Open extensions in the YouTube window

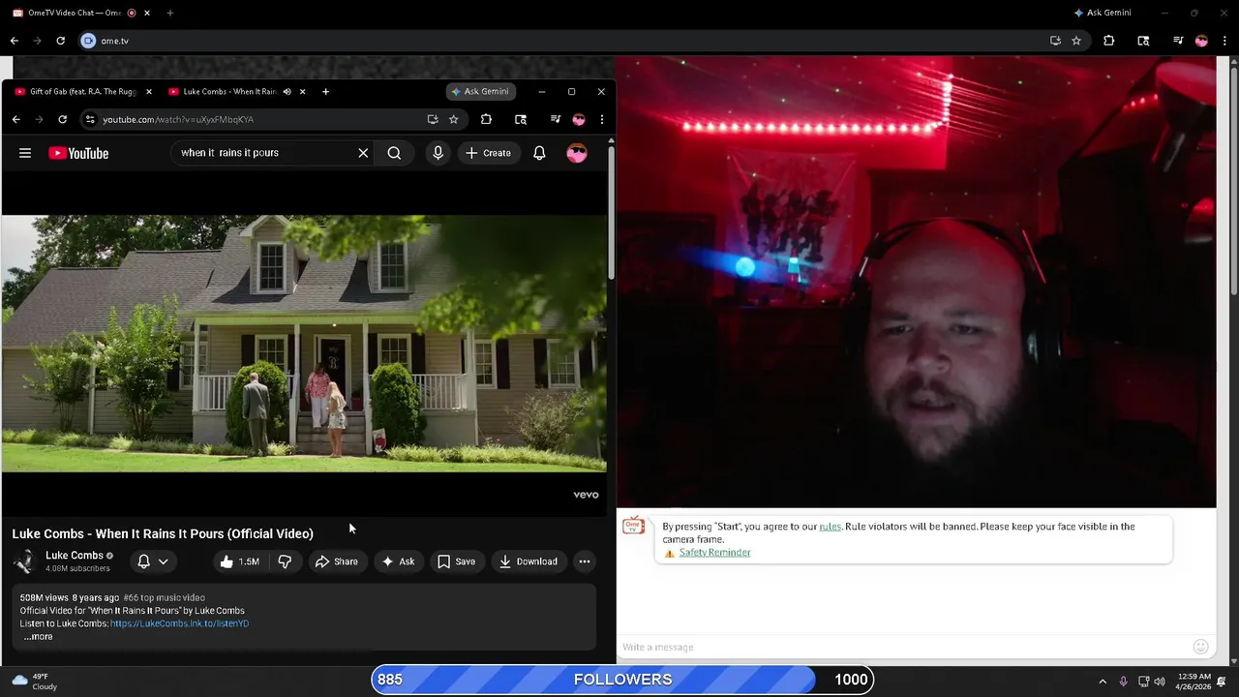coord(486,119)
